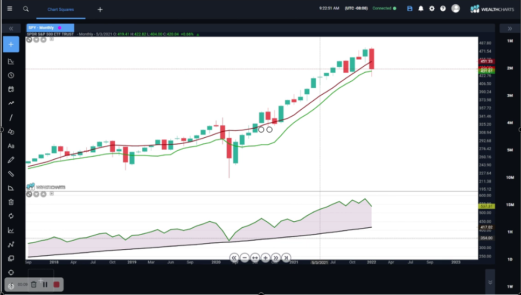Screen dimensions: 521x295
Task: Select the Aa text tool
Action: point(11,146)
